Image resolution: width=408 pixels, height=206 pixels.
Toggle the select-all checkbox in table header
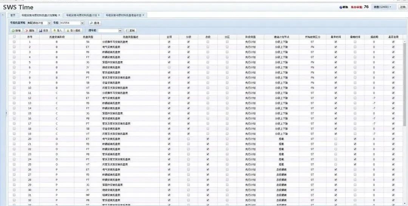tap(14, 37)
